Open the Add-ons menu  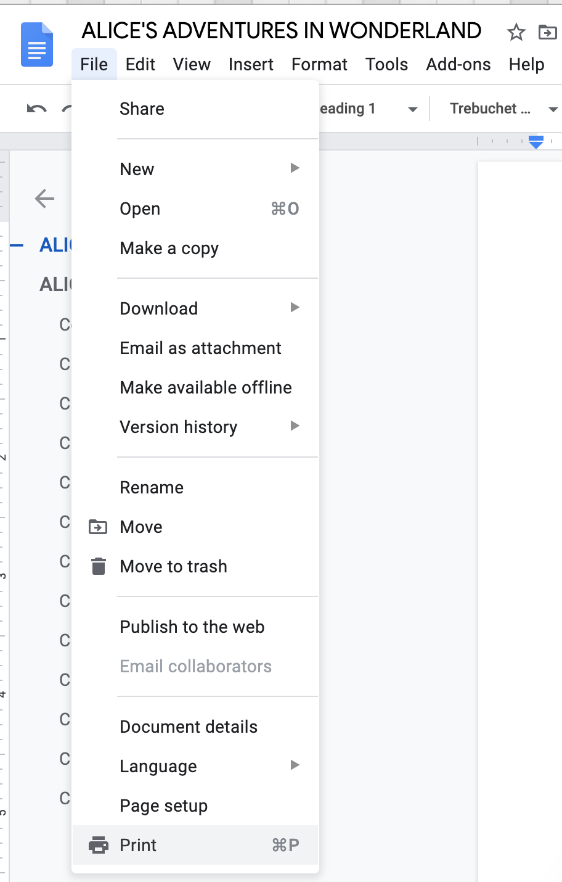pos(458,64)
